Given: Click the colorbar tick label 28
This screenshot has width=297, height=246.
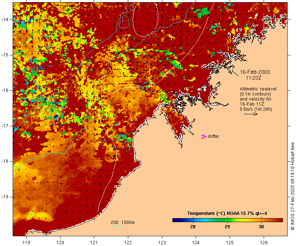Looking at the screenshot, I should point(193,227).
